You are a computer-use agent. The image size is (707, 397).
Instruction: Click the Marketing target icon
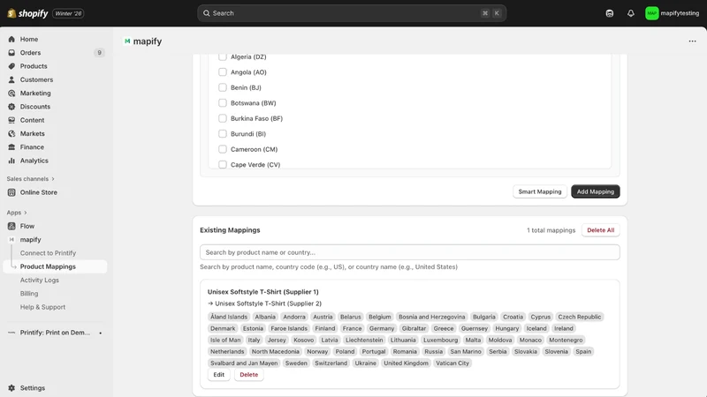[x=11, y=94]
